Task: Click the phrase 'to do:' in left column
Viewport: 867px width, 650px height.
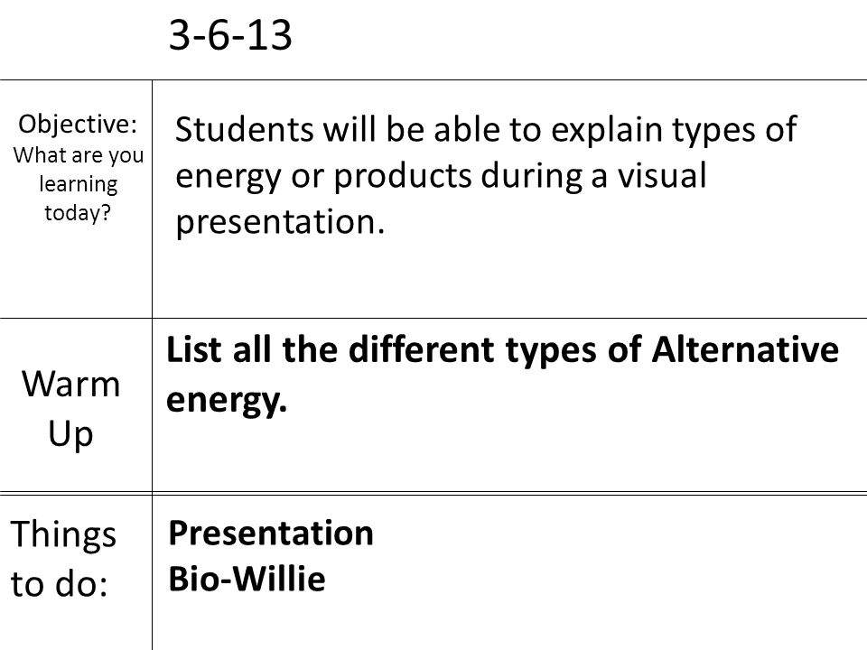Action: (60, 584)
